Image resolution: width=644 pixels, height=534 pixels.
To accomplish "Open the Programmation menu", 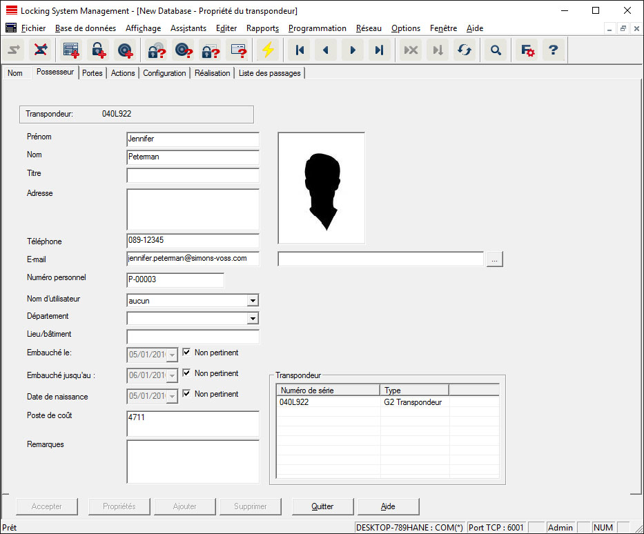I will click(317, 28).
